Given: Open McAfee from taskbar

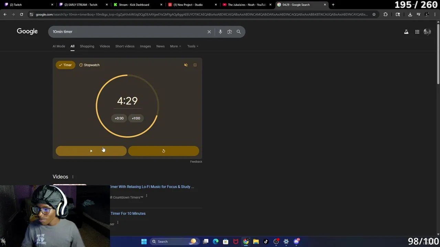Looking at the screenshot, I should (x=236, y=242).
